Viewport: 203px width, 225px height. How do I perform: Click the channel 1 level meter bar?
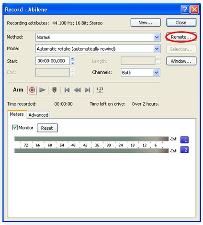[x=91, y=139]
